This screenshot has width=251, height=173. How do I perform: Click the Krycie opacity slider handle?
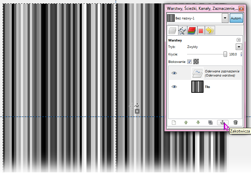pyautogui.click(x=225, y=54)
